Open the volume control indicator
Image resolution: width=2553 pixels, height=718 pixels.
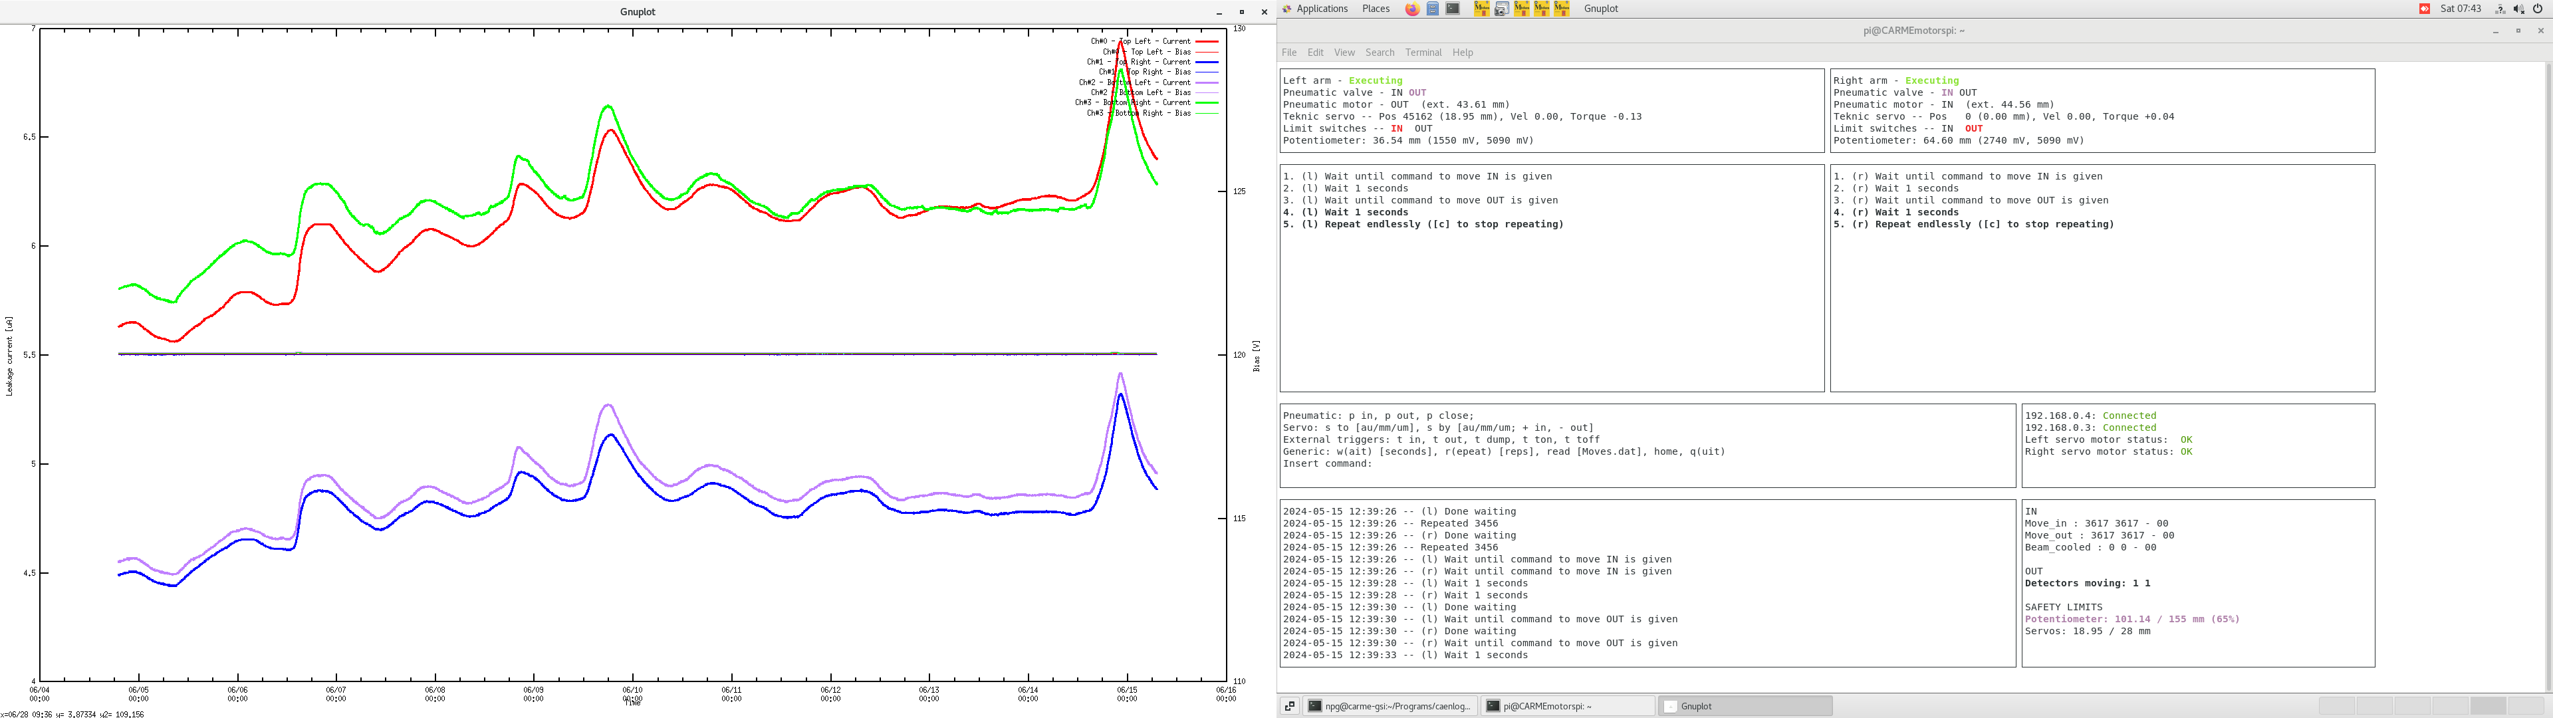2519,9
